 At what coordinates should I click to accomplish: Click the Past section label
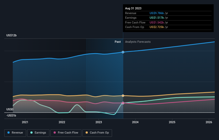click(x=118, y=42)
